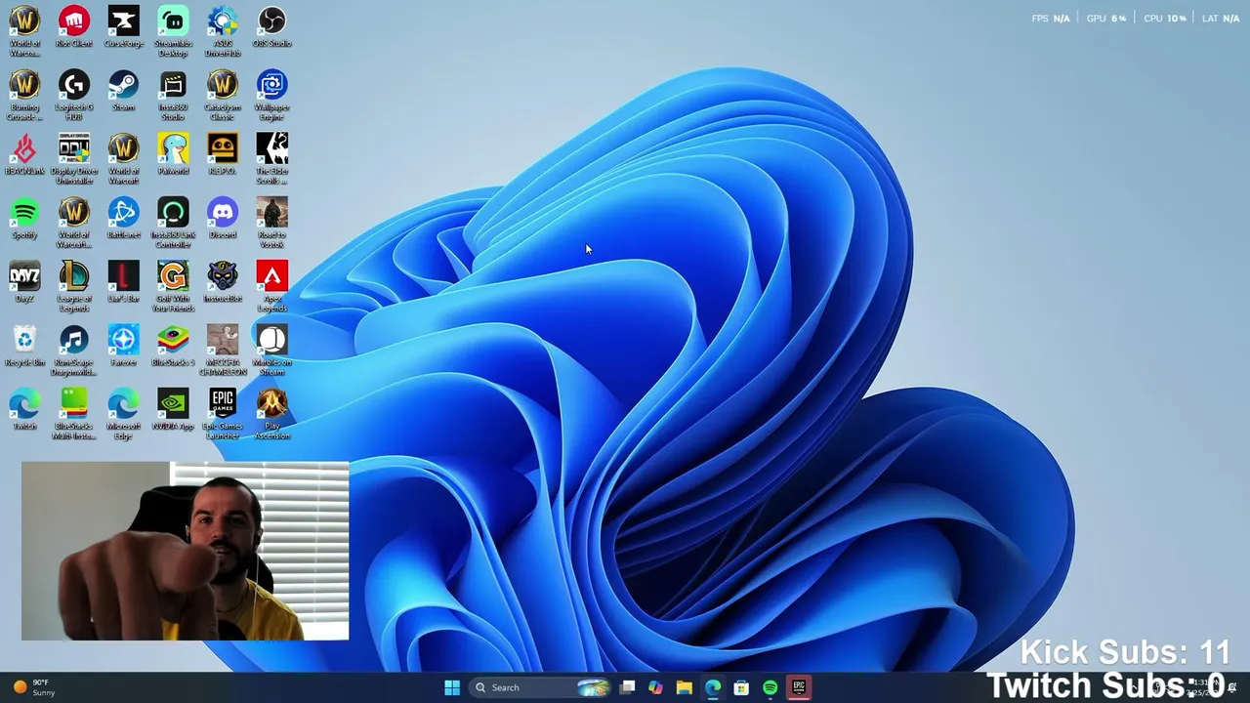
Task: Select the Liar's Bar desktop icon
Action: (x=123, y=282)
